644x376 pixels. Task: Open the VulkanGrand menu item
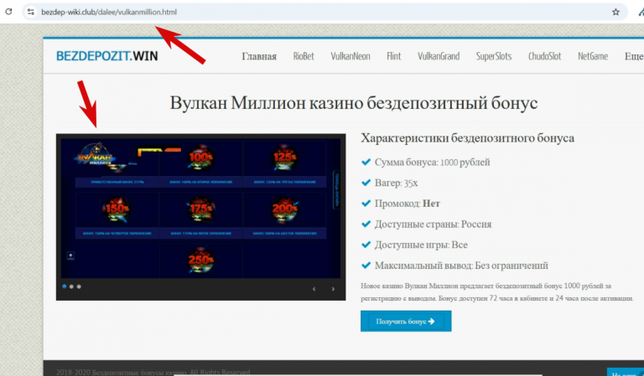[x=439, y=56]
